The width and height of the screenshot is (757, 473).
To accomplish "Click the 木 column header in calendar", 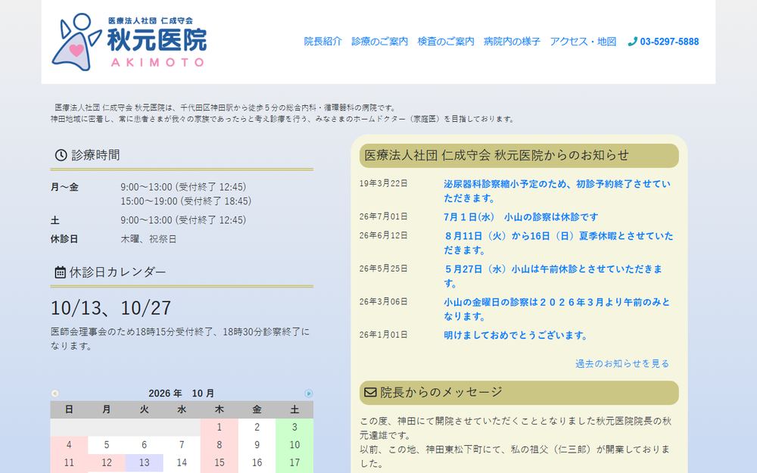I will pos(220,409).
